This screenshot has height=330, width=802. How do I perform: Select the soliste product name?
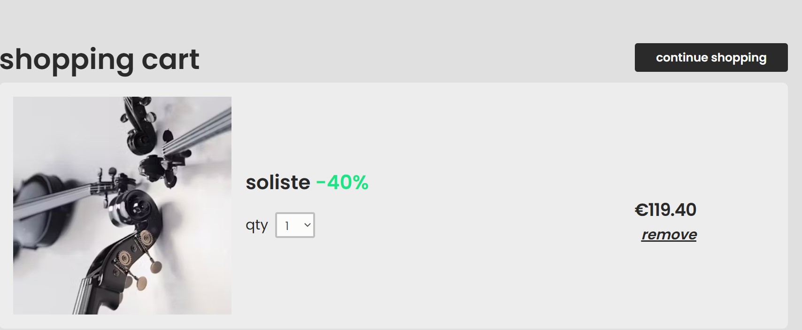(x=278, y=182)
